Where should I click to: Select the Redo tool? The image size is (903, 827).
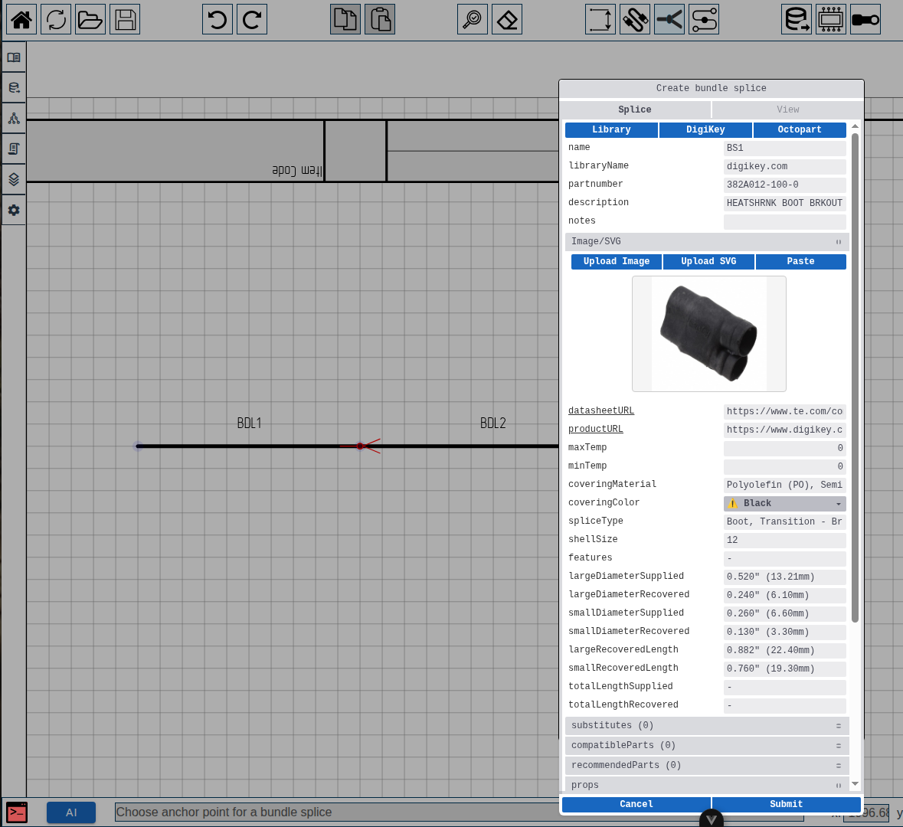[251, 19]
